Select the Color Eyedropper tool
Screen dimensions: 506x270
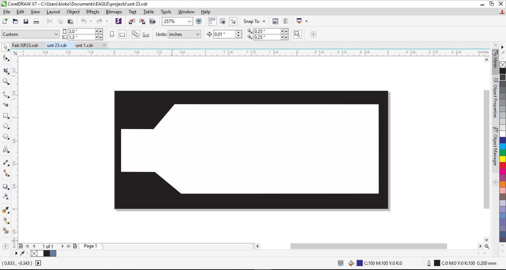point(6,210)
